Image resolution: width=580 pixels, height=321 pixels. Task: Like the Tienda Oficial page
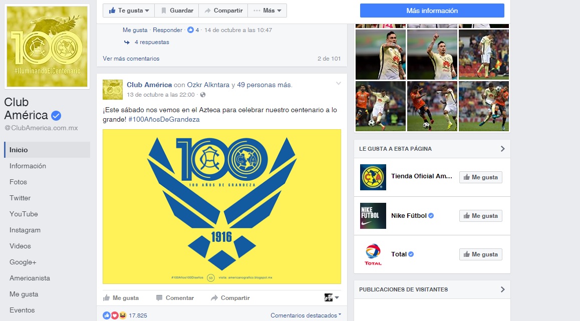point(480,177)
